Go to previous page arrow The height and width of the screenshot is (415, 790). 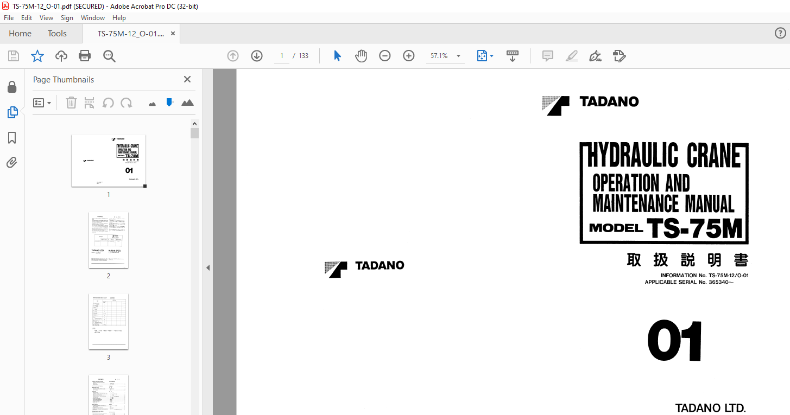(x=233, y=56)
